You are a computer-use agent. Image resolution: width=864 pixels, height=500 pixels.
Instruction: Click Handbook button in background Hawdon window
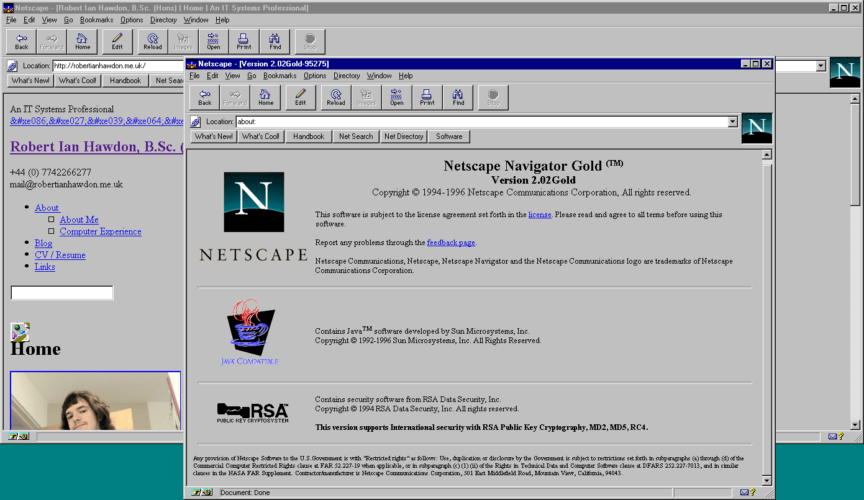tap(125, 81)
